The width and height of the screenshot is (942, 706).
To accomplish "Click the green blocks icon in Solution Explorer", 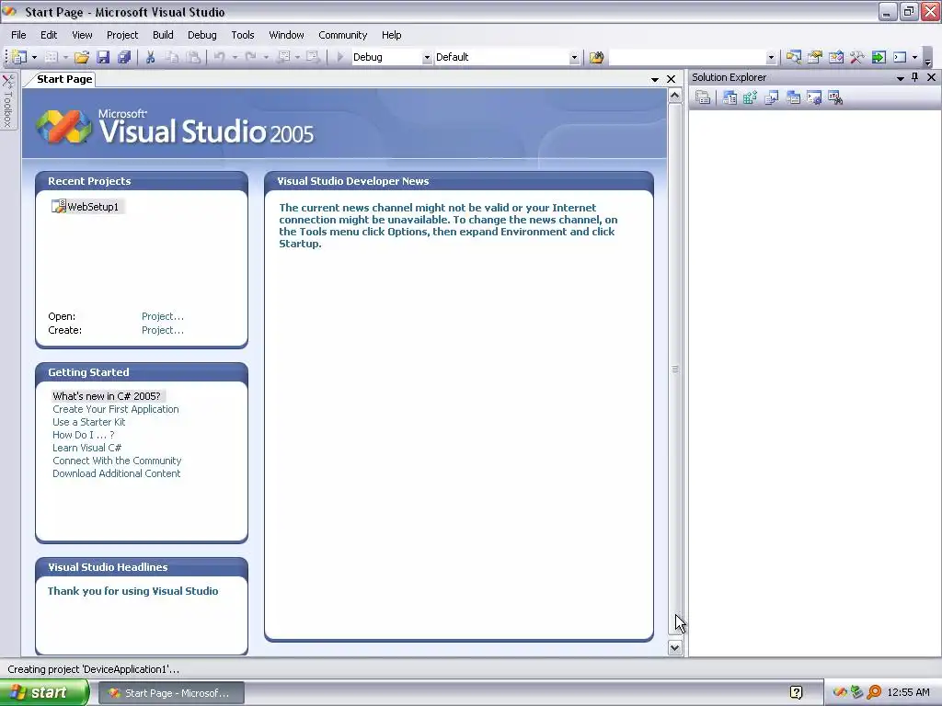I will tap(751, 97).
